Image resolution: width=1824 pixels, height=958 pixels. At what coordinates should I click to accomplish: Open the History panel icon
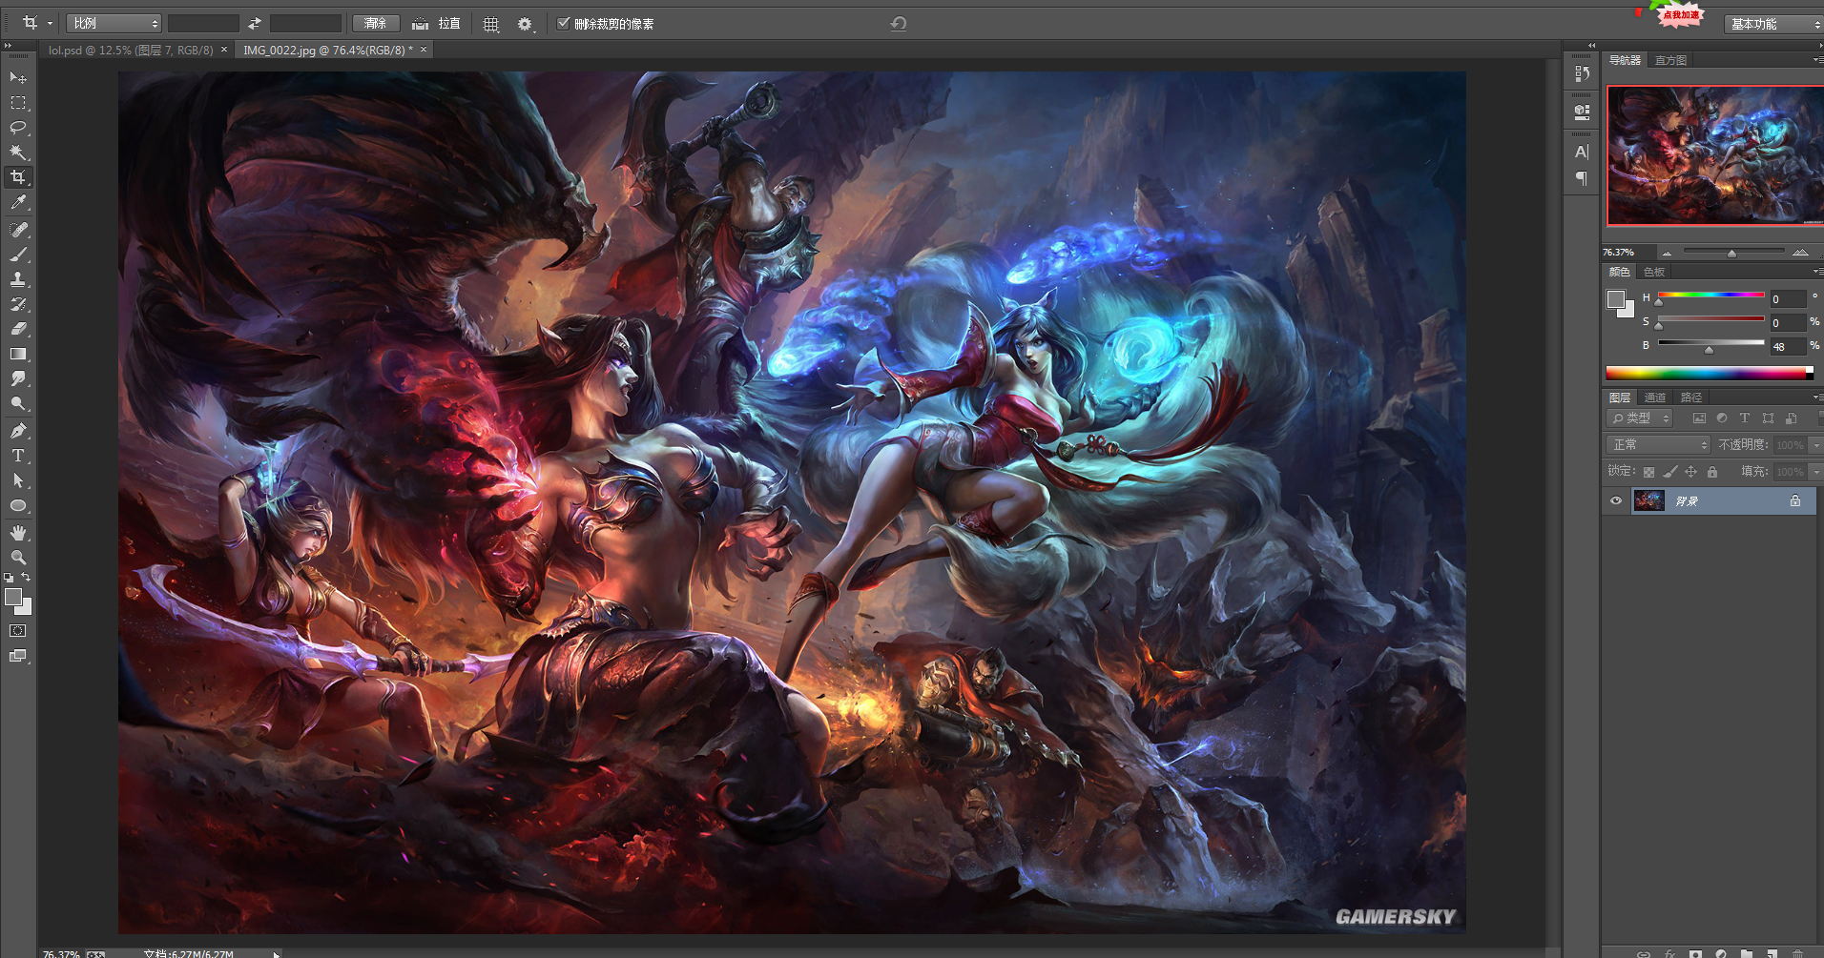(1582, 73)
